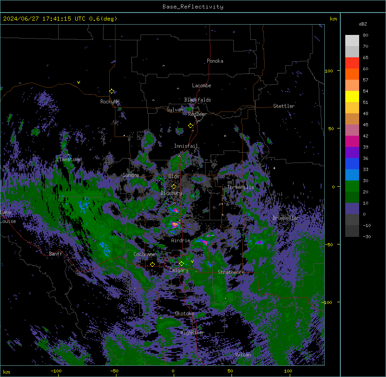Click the HighRiver city label
Image resolution: width=386 pixels, height=377 pixels.
pos(193,333)
